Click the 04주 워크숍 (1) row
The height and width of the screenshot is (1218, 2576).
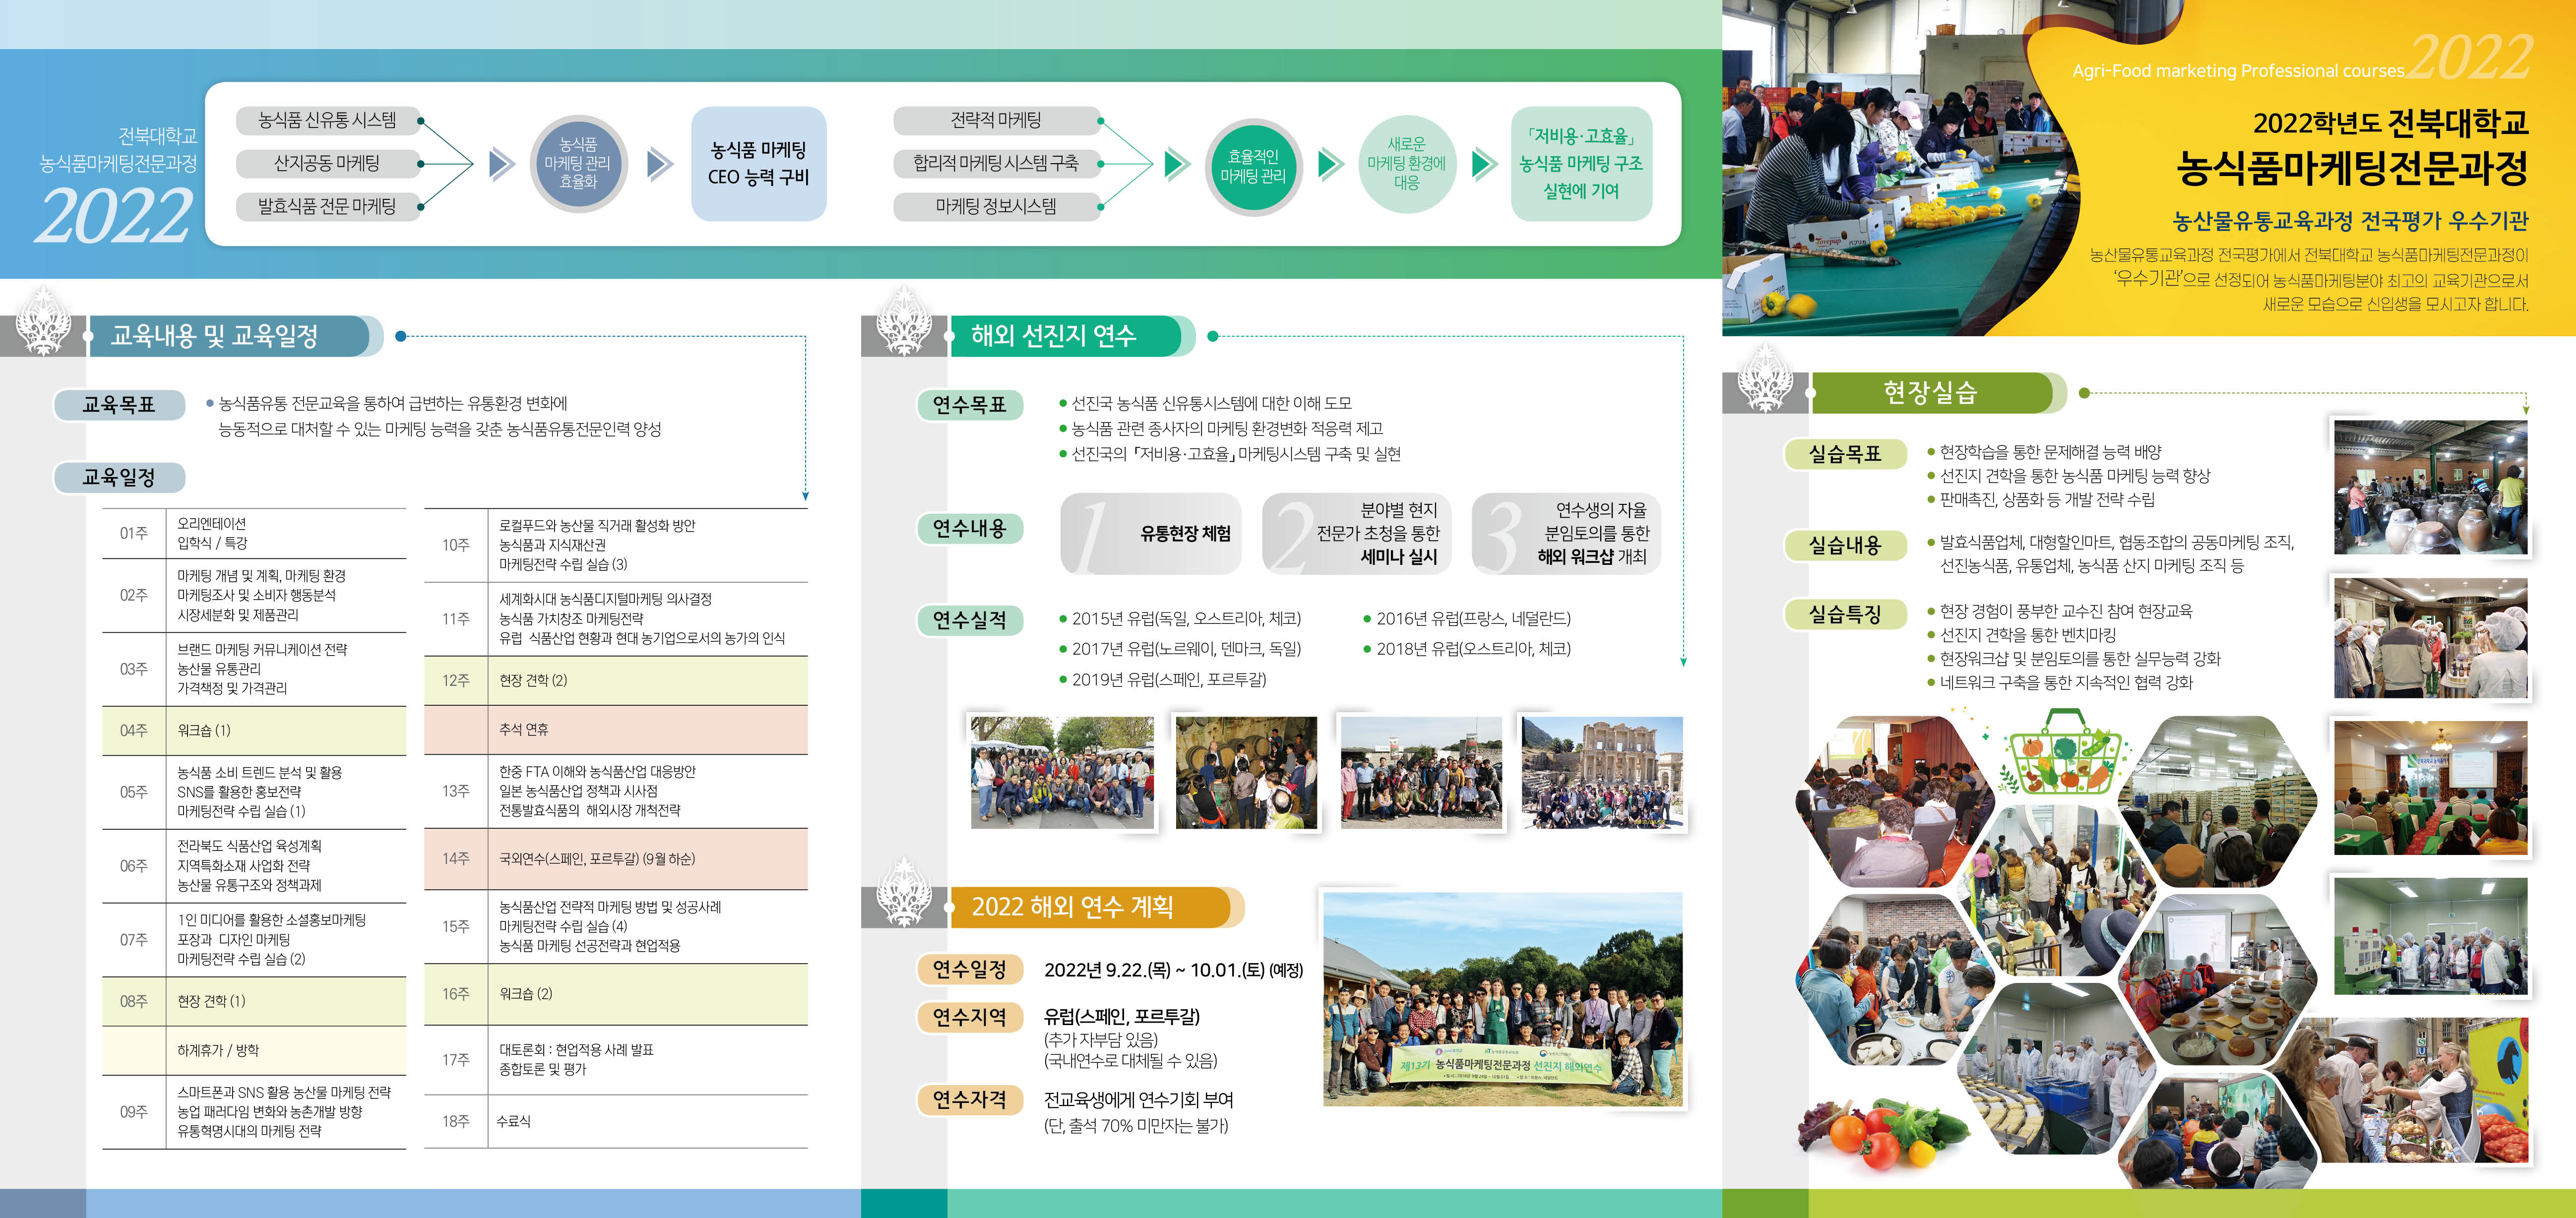(254, 731)
